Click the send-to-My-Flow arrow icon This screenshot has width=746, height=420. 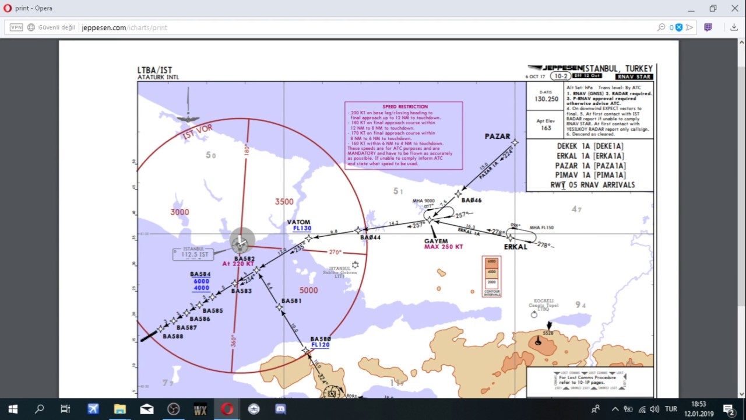[x=689, y=27]
